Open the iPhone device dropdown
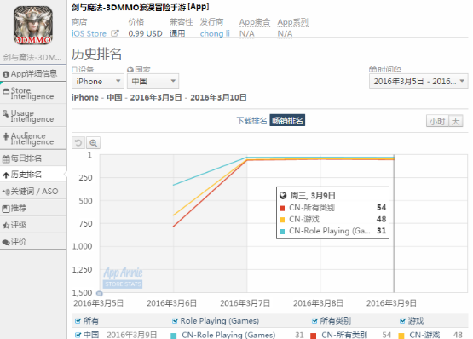The image size is (473, 339). pos(97,81)
